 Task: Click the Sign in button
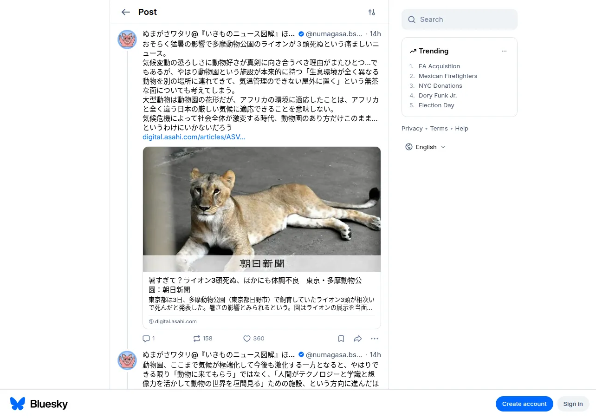tap(573, 404)
